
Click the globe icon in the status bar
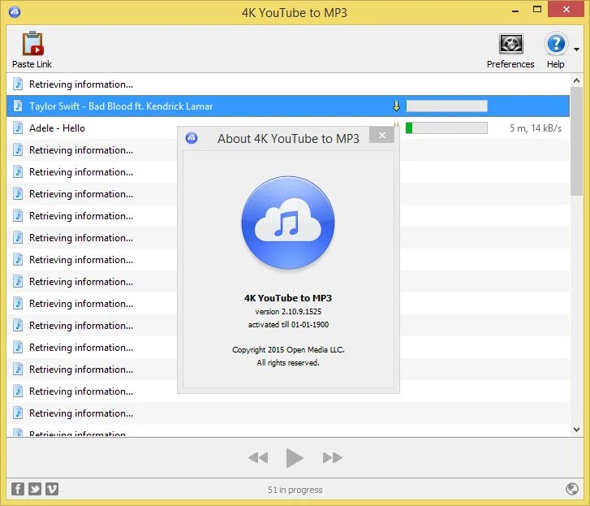572,489
